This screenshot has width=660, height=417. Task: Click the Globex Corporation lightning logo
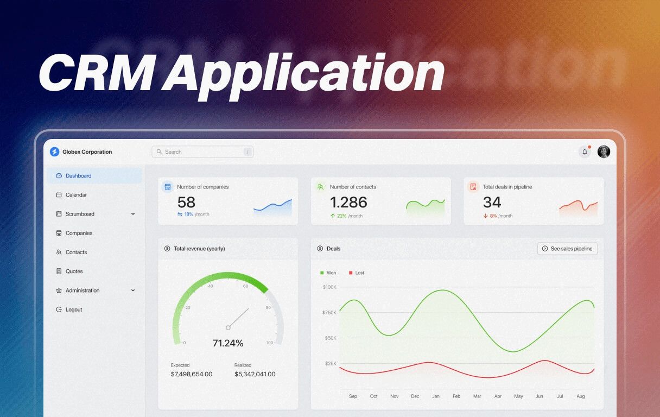tap(54, 152)
